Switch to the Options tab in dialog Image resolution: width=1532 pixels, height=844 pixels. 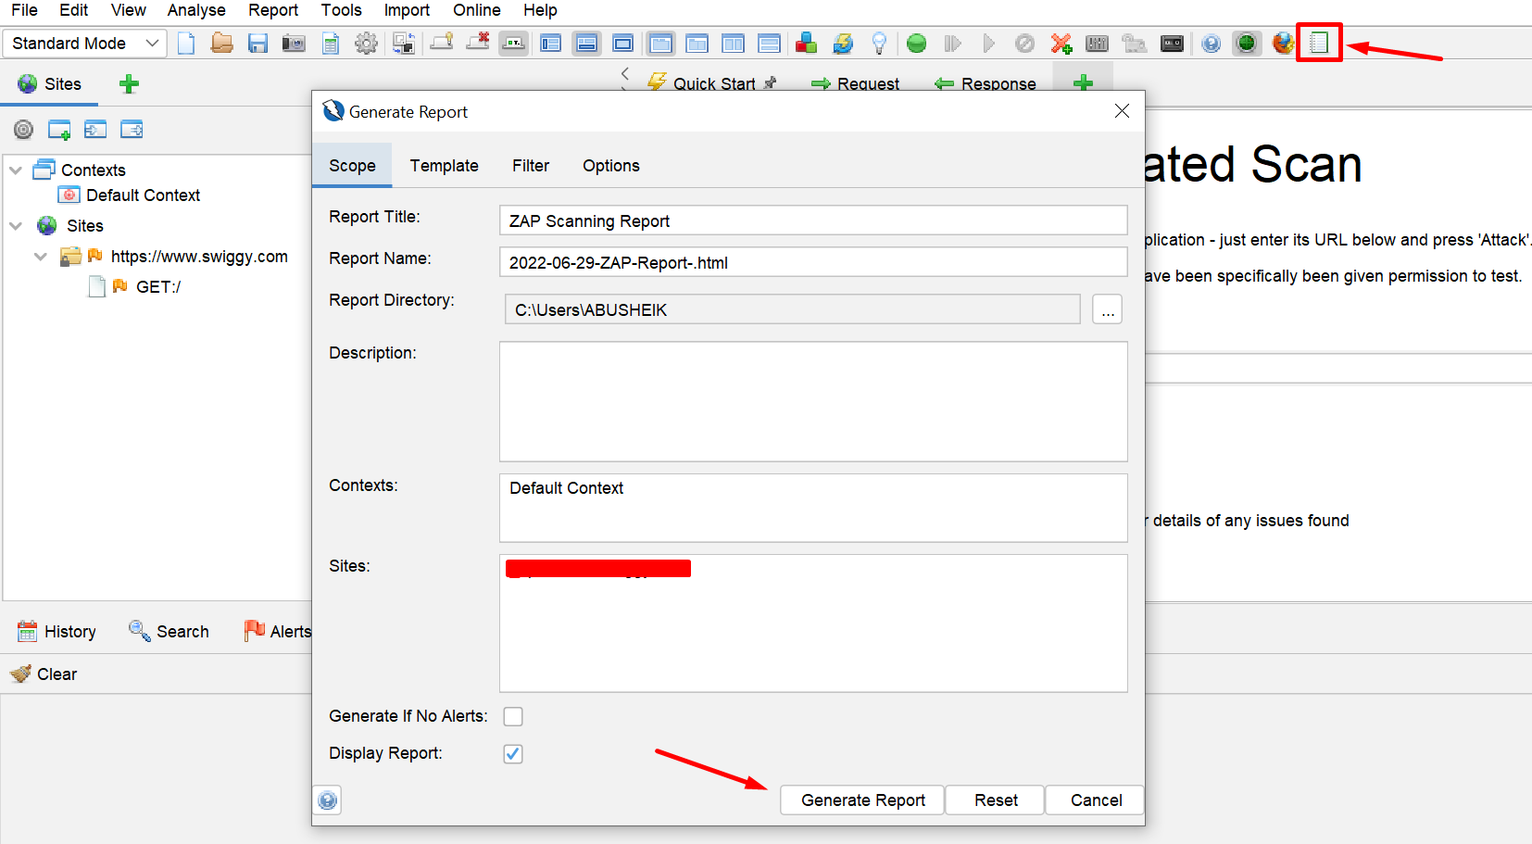coord(611,166)
